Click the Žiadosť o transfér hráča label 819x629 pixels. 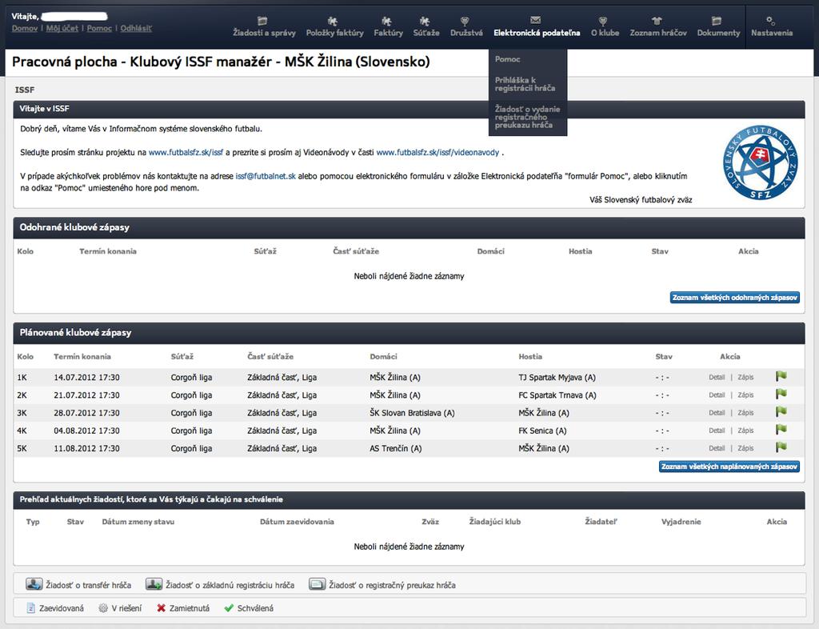coord(88,585)
